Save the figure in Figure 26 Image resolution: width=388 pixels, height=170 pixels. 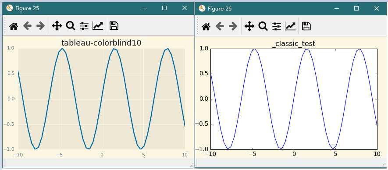(306, 26)
